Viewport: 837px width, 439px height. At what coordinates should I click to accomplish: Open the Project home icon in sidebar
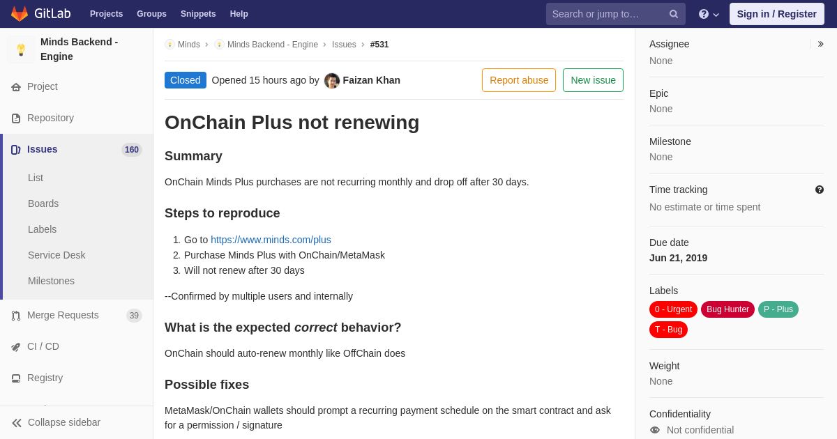pos(16,87)
